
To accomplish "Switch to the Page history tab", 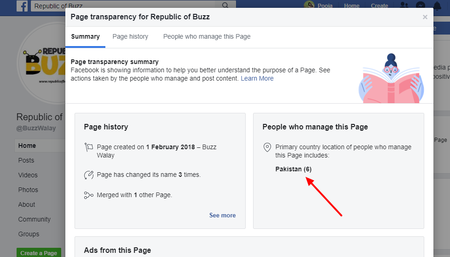I will click(130, 37).
